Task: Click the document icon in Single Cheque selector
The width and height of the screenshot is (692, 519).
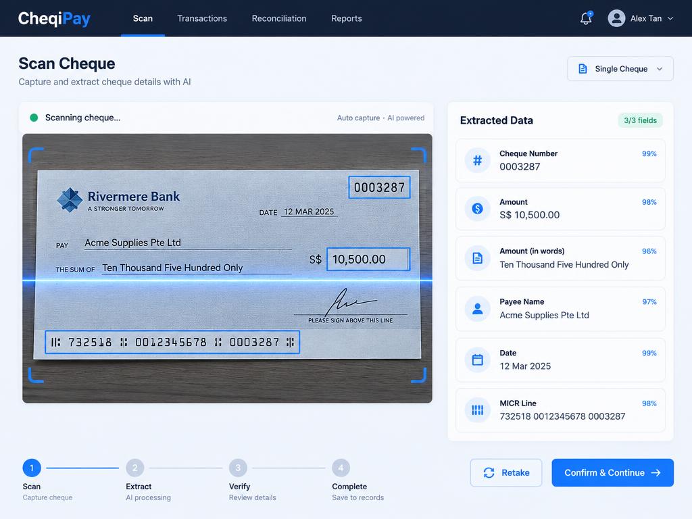Action: (x=583, y=69)
